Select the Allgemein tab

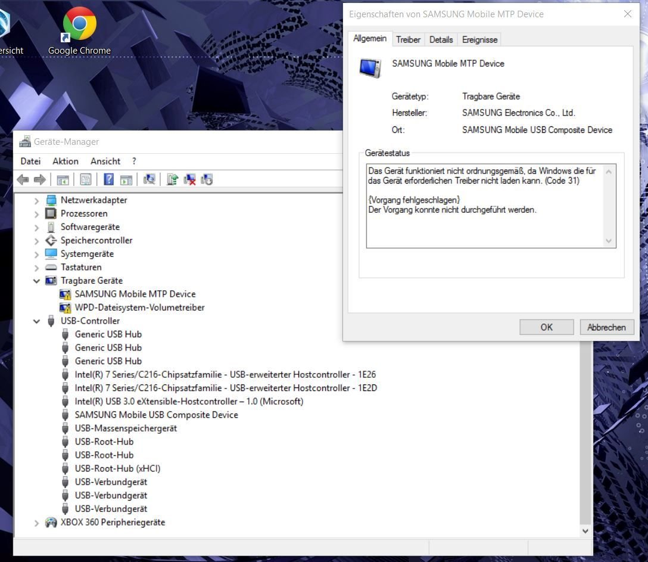(x=370, y=39)
